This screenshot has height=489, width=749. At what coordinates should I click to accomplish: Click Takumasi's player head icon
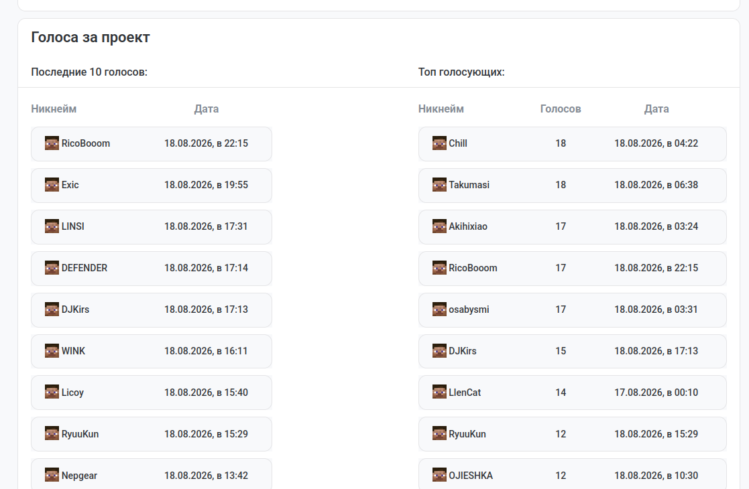coord(439,185)
